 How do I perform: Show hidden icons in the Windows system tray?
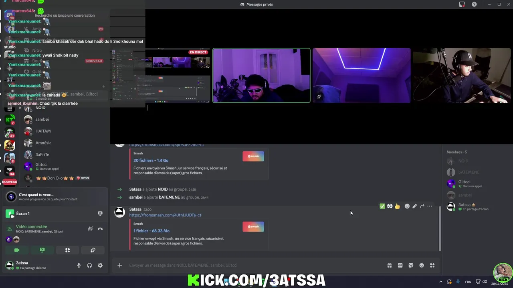pyautogui.click(x=441, y=282)
